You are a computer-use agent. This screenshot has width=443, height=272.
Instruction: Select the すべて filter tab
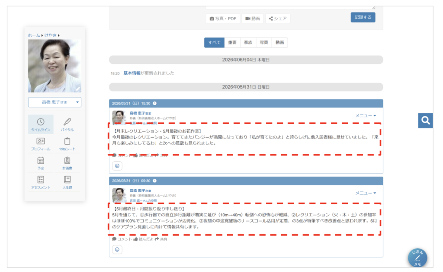click(214, 43)
